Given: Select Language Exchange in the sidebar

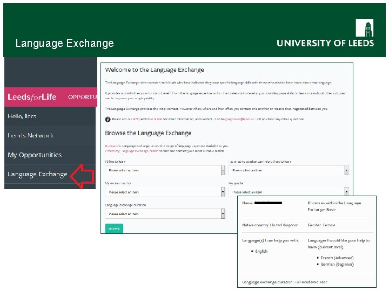Looking at the screenshot, I should pyautogui.click(x=37, y=175).
